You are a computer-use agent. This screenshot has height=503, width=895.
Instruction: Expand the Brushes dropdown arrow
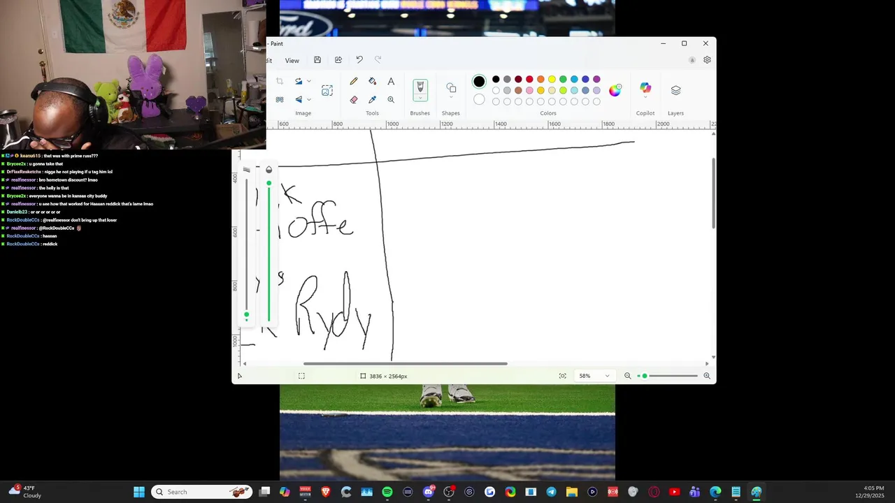click(x=420, y=99)
